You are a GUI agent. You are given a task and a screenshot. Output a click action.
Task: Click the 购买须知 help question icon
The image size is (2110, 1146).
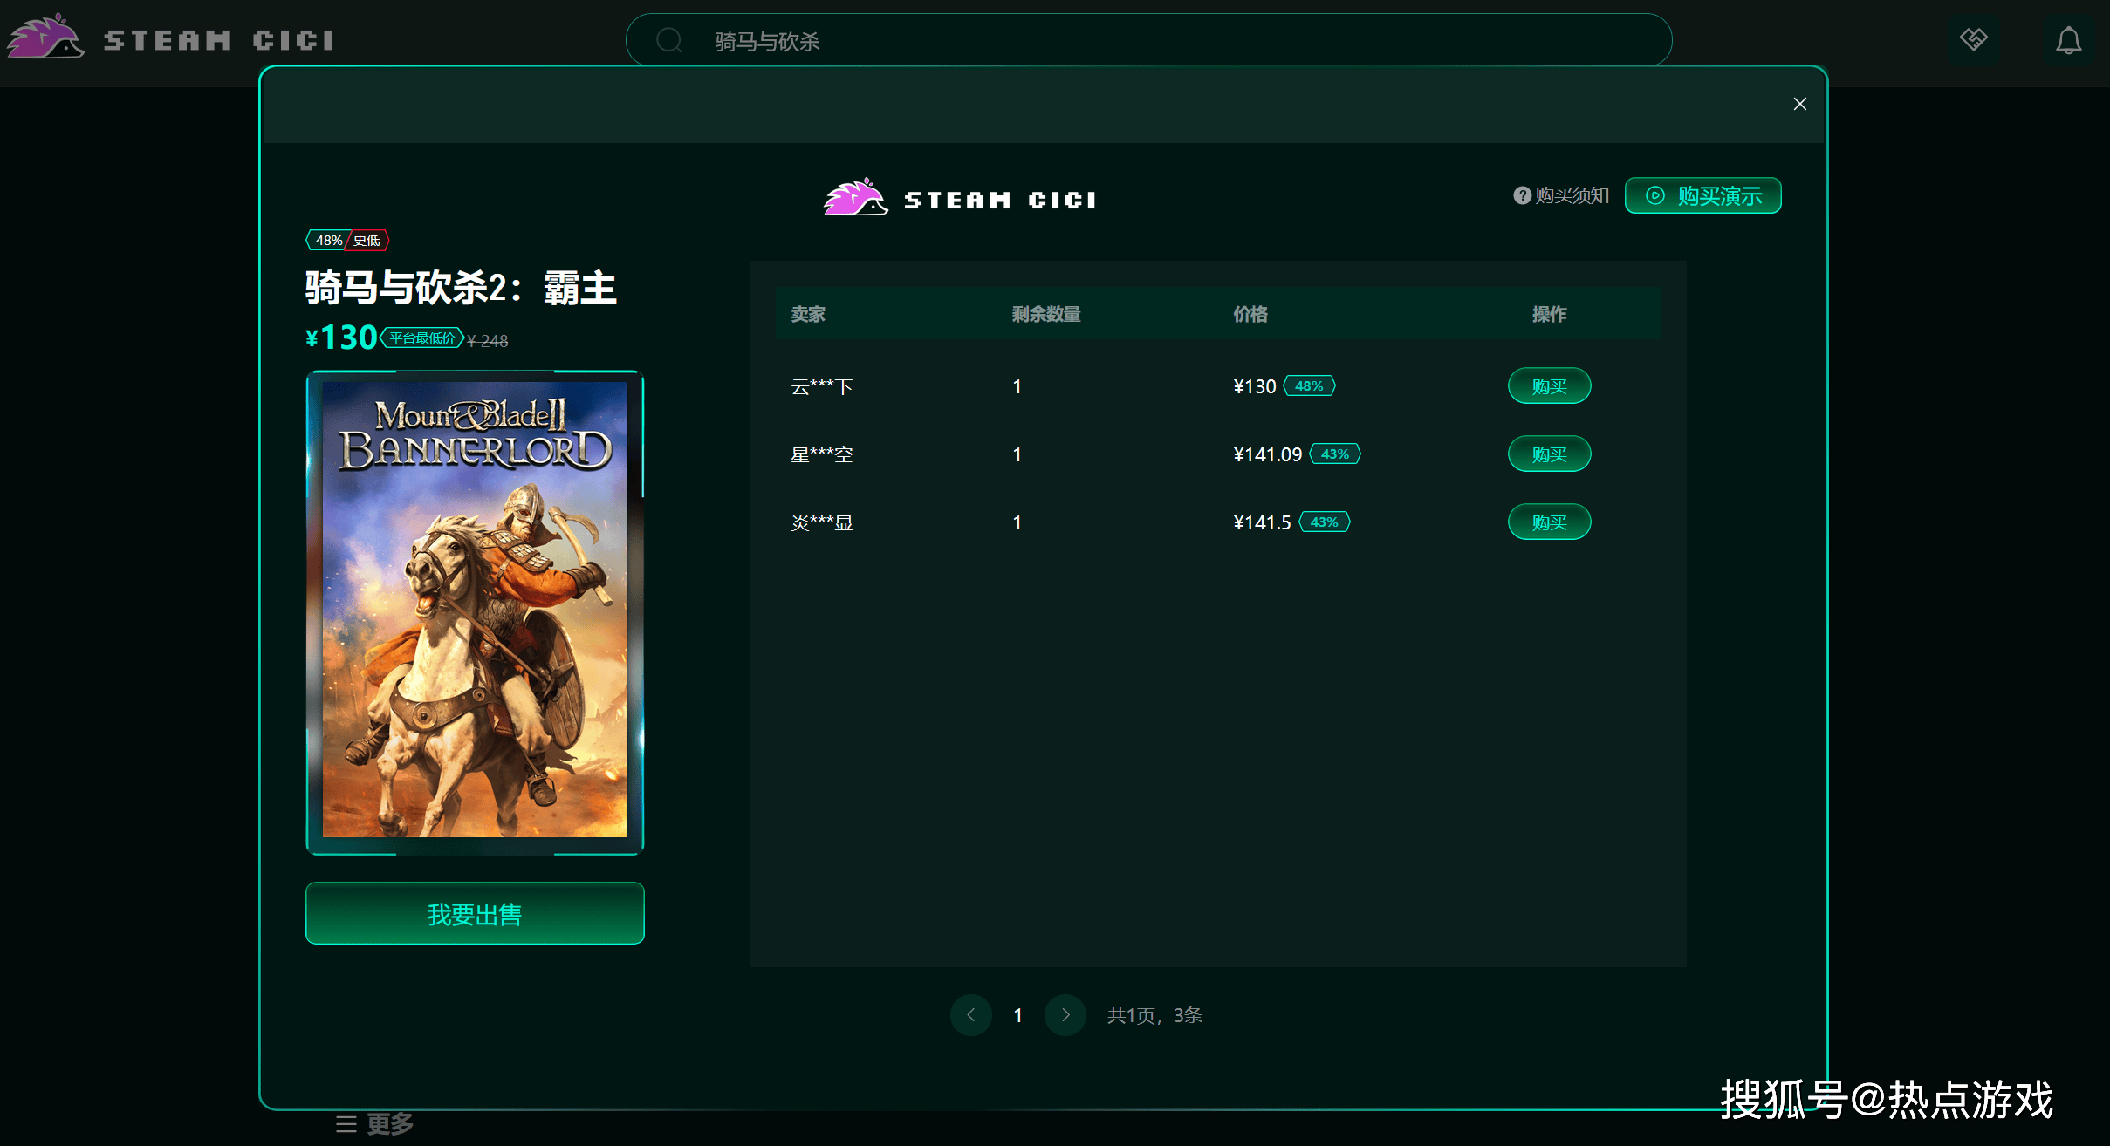[x=1522, y=195]
